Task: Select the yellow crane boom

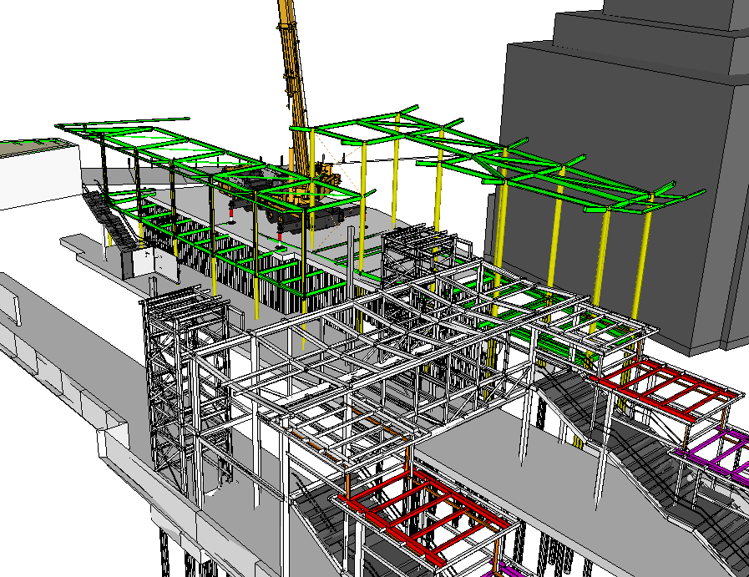Action: click(x=290, y=50)
